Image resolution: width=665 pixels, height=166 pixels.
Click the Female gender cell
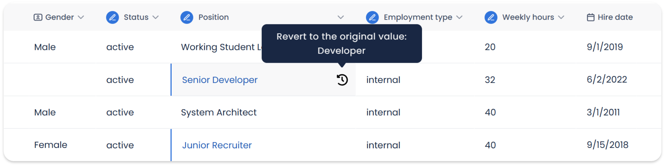51,145
